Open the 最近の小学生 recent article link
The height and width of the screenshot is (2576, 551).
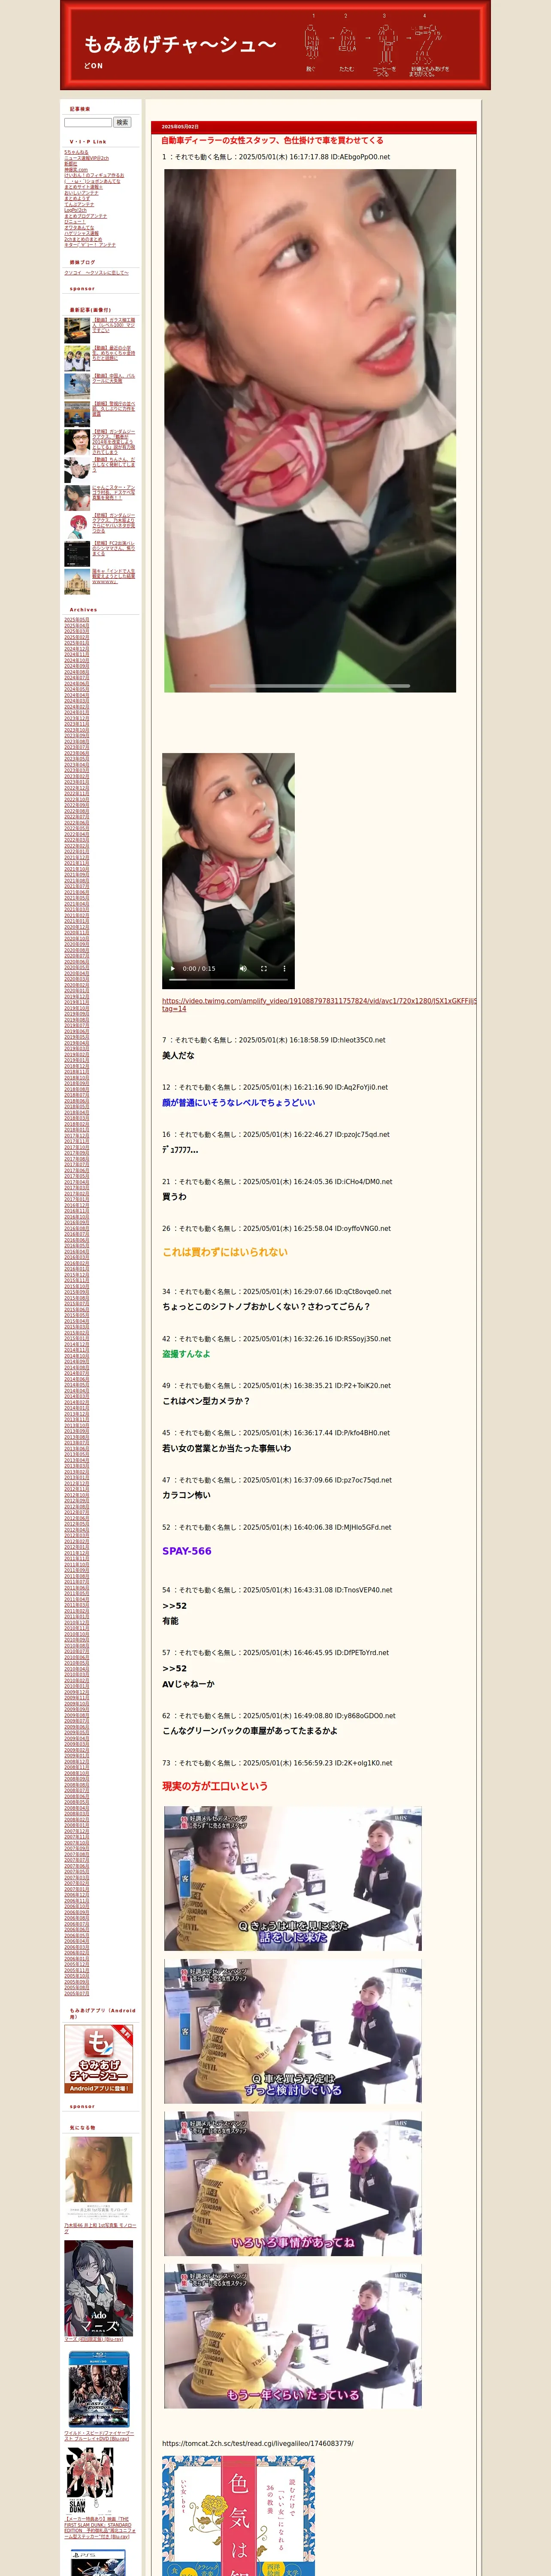[114, 353]
